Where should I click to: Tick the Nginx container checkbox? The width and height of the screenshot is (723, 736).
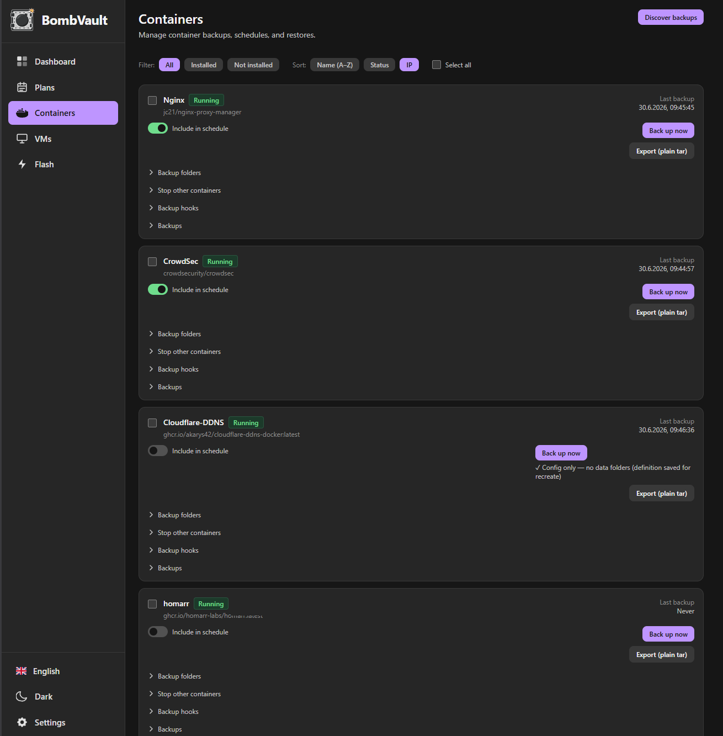pyautogui.click(x=152, y=100)
